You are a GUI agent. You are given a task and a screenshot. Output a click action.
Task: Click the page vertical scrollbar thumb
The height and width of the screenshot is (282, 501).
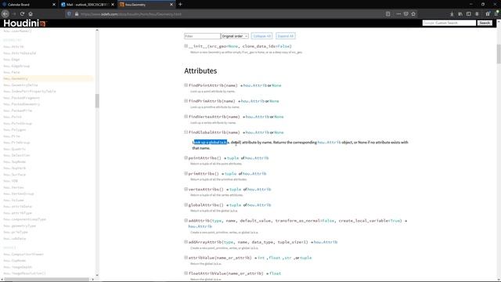click(499, 54)
